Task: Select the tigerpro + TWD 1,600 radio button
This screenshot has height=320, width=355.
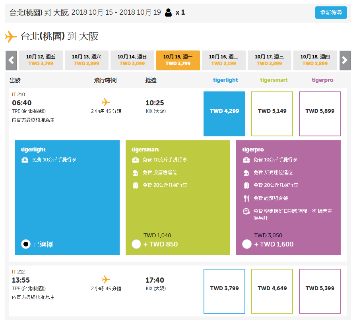Action: 247,244
